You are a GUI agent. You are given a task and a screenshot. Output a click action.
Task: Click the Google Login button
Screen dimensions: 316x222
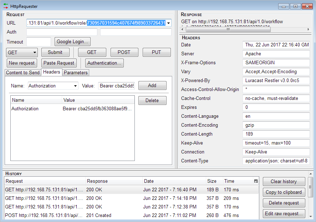click(x=72, y=42)
